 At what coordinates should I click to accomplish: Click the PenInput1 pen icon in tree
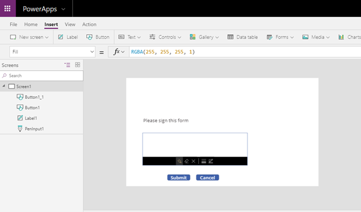[x=20, y=129]
